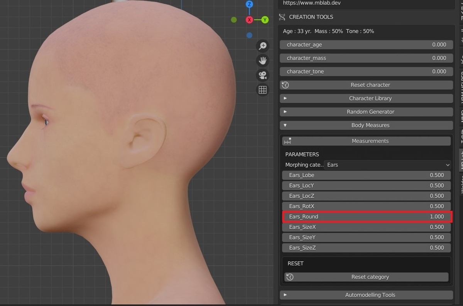Click the DNA icon beside CREATION TOOLS
Screen dimensions: 463x306
(x=282, y=17)
